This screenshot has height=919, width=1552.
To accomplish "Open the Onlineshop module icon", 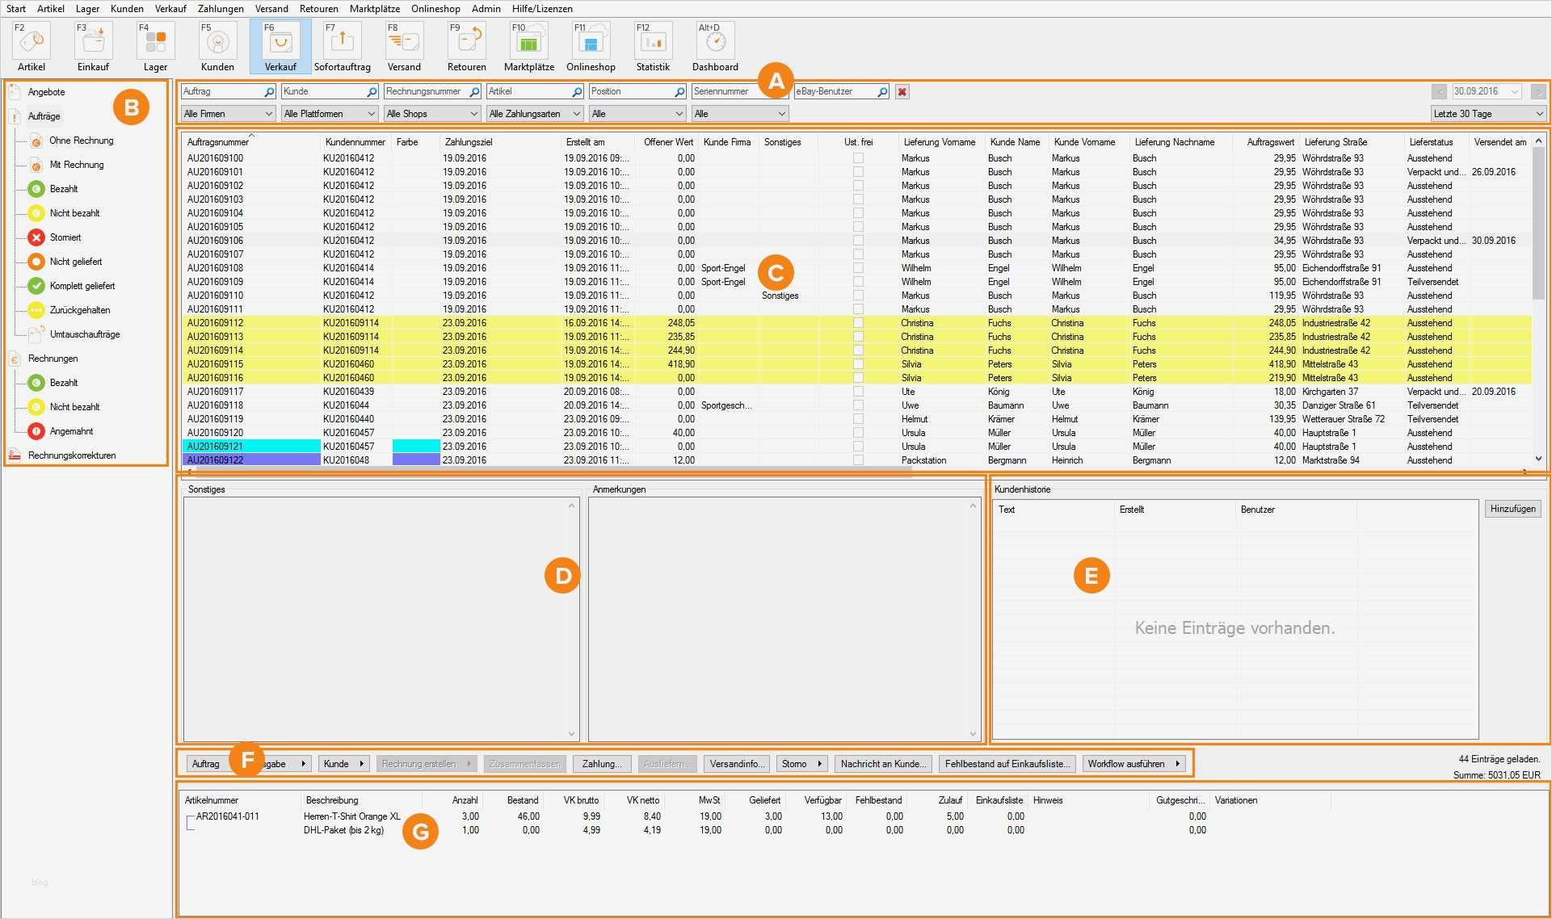I will click(591, 44).
